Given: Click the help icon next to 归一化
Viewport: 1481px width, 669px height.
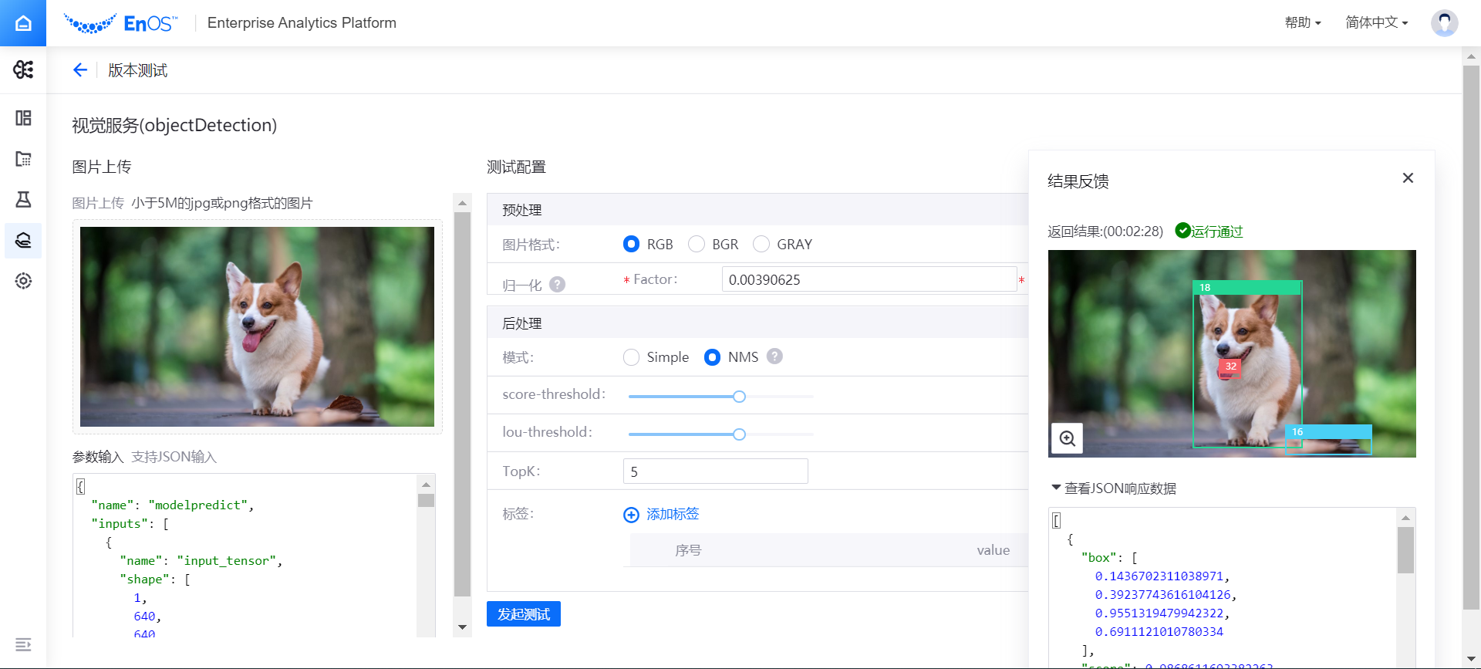Looking at the screenshot, I should tap(557, 285).
